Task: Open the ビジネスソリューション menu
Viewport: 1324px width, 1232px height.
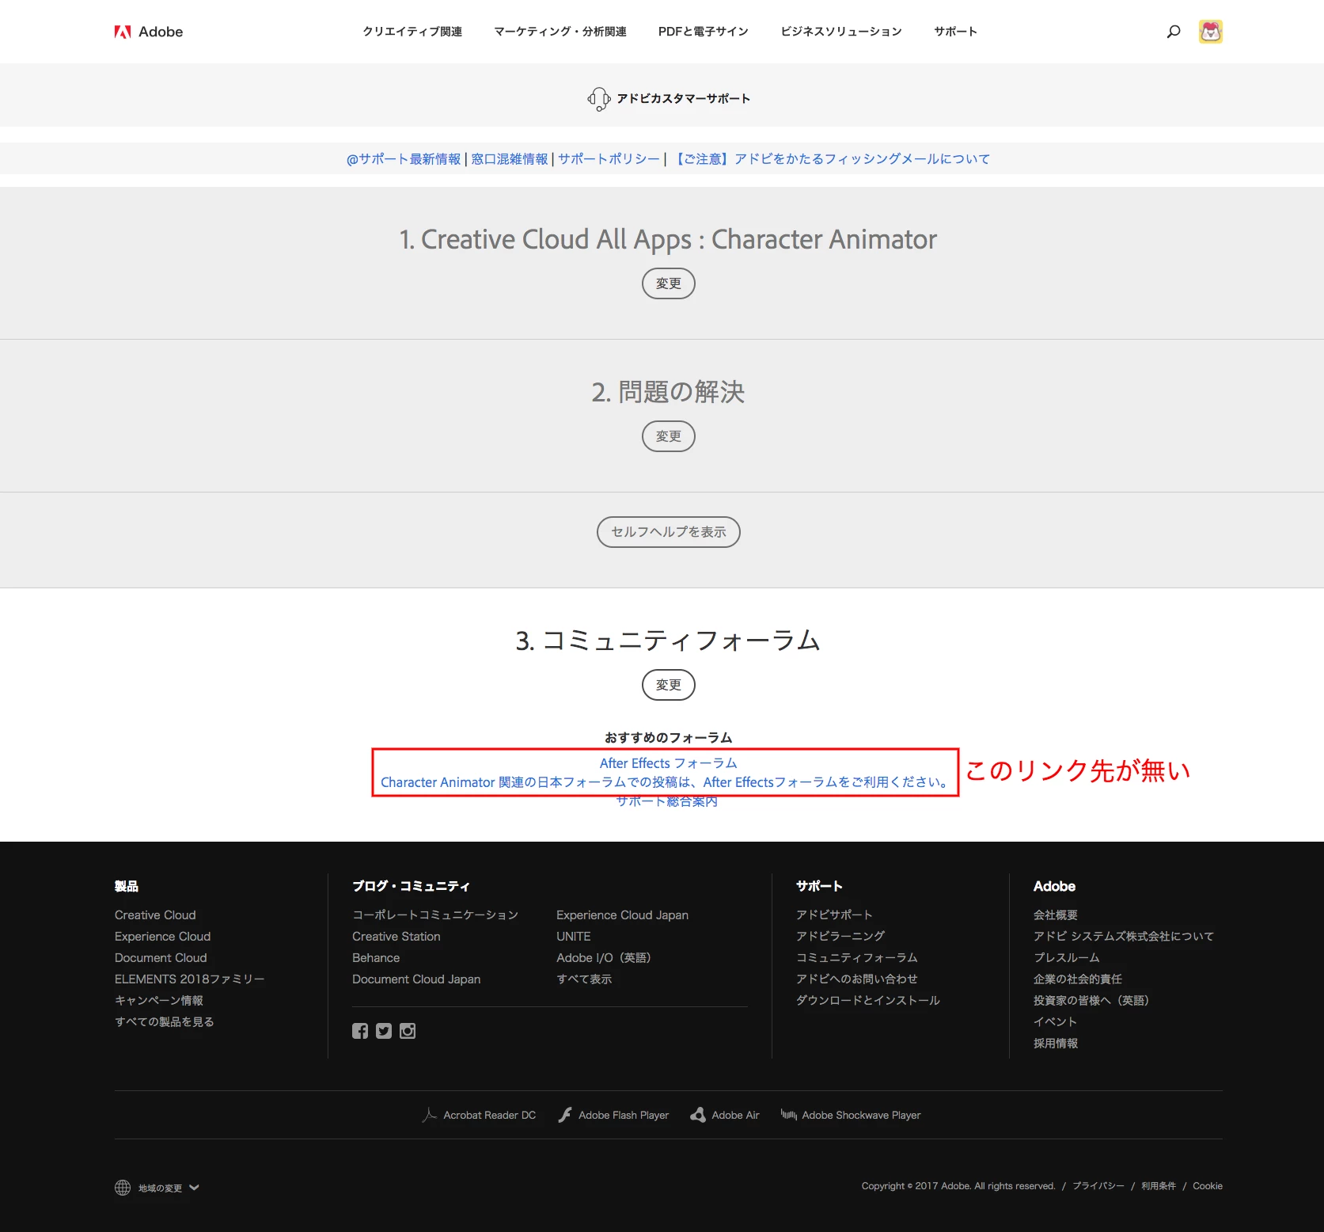Action: (x=841, y=32)
